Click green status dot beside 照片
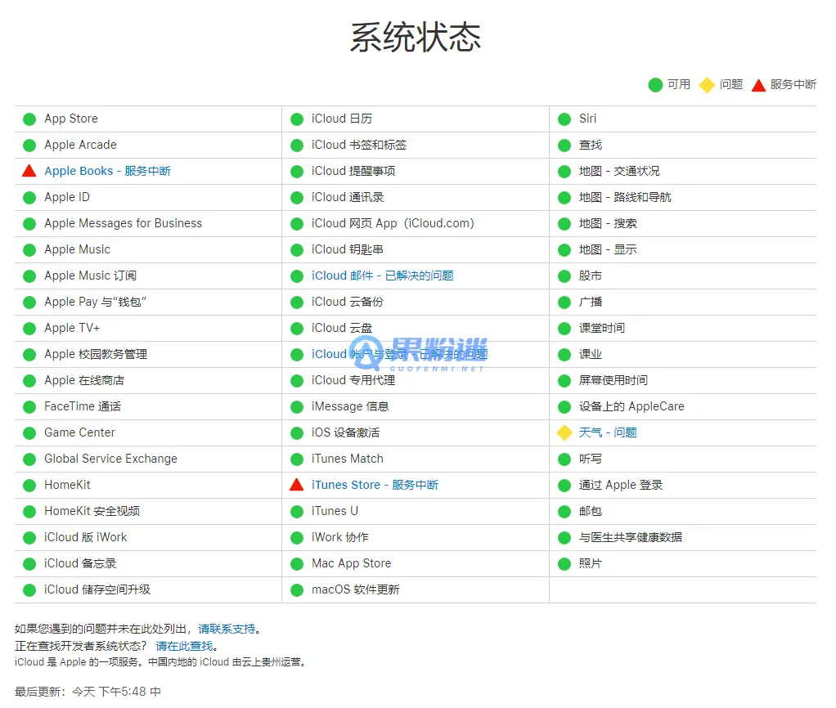Viewport: 836px width, 708px height. coord(564,563)
